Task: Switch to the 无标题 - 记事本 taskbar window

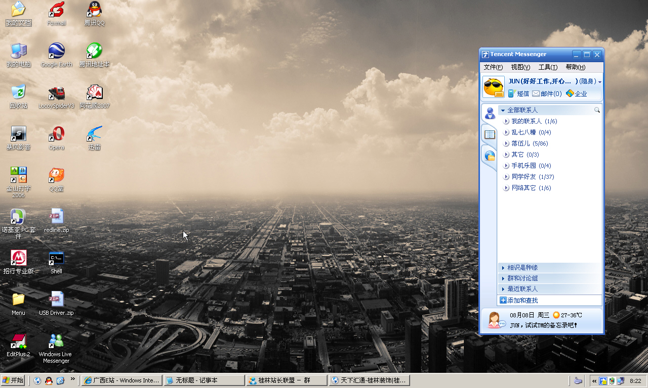Action: tap(204, 380)
